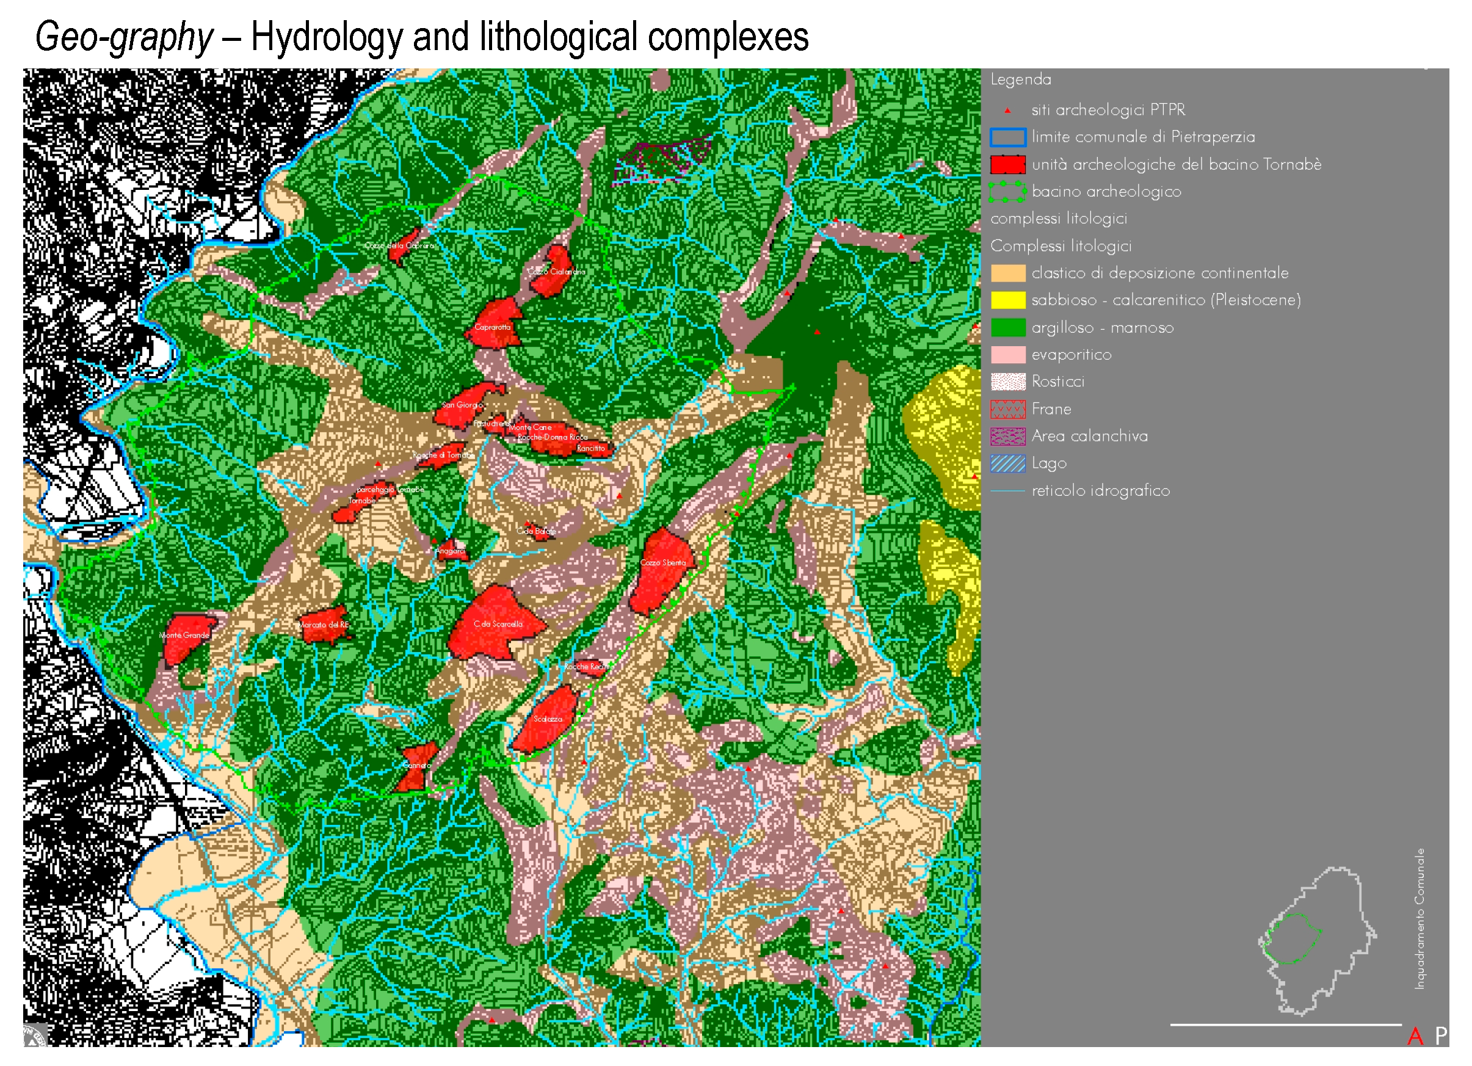Click the Caprarotta red unit label
This screenshot has height=1066, width=1472.
click(492, 327)
